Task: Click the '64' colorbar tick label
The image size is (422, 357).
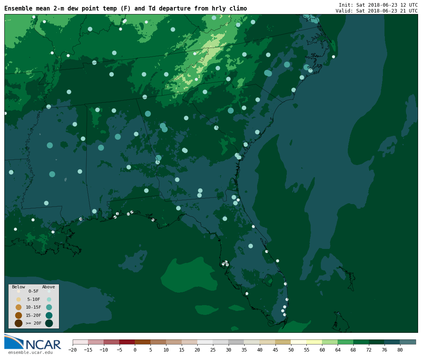Action: coord(338,350)
